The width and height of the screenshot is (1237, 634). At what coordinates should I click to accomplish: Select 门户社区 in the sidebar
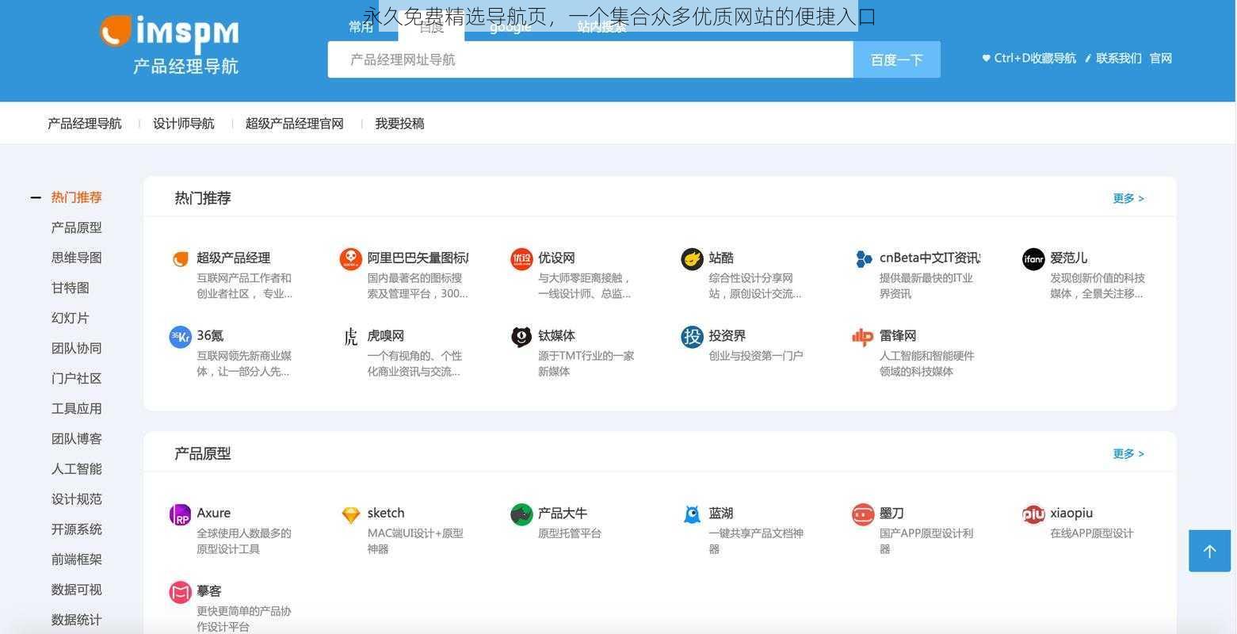tap(77, 378)
